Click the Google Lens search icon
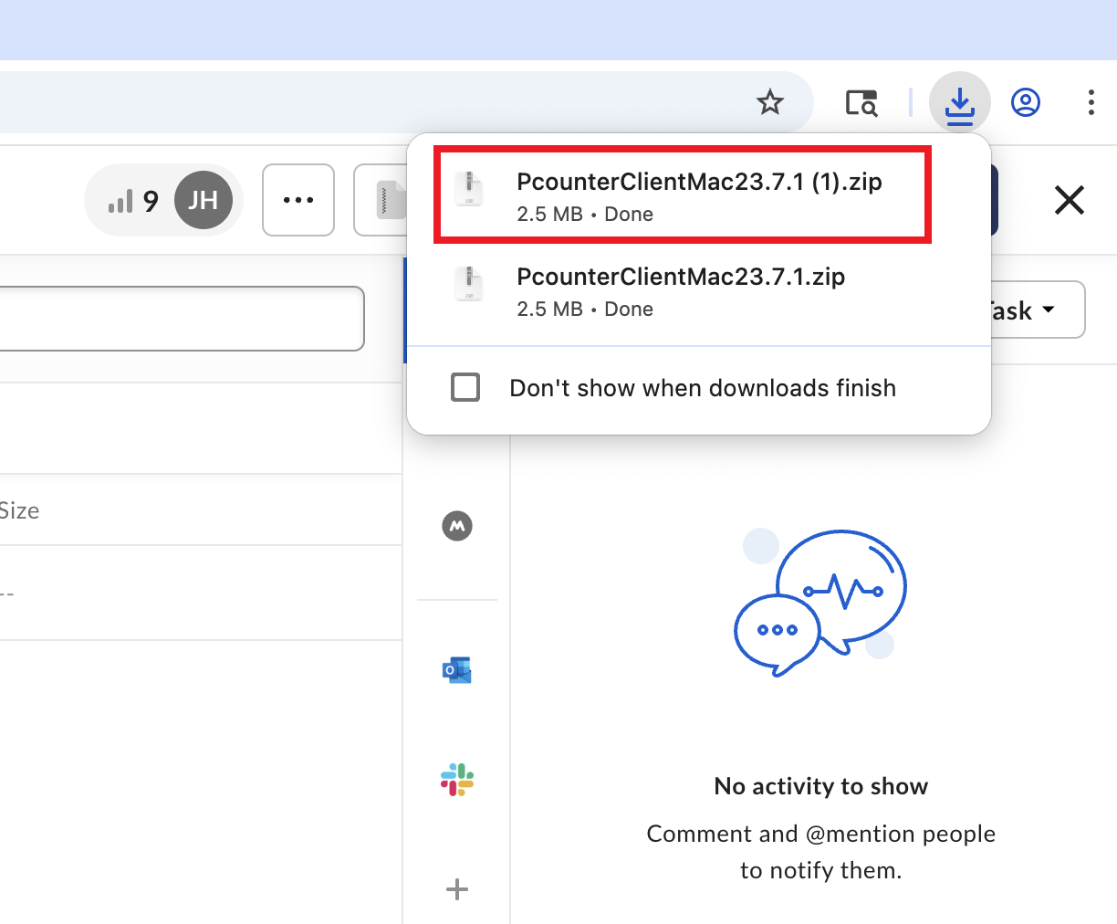 point(861,102)
